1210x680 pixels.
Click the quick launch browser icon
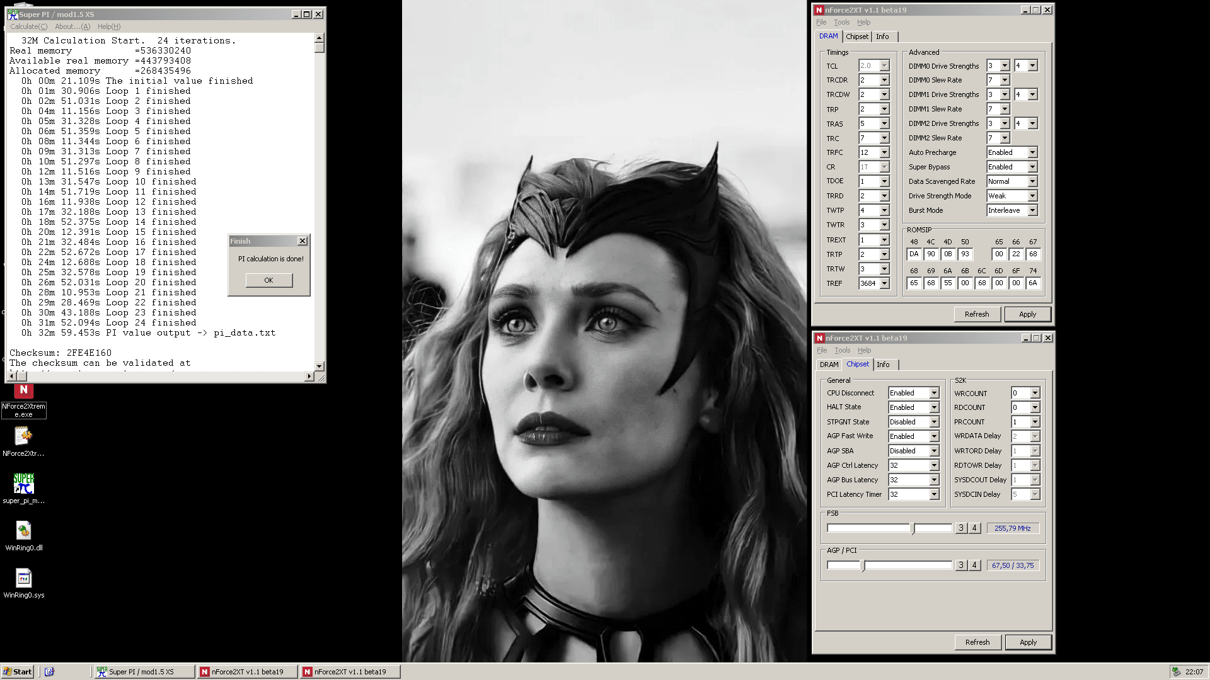pyautogui.click(x=50, y=672)
